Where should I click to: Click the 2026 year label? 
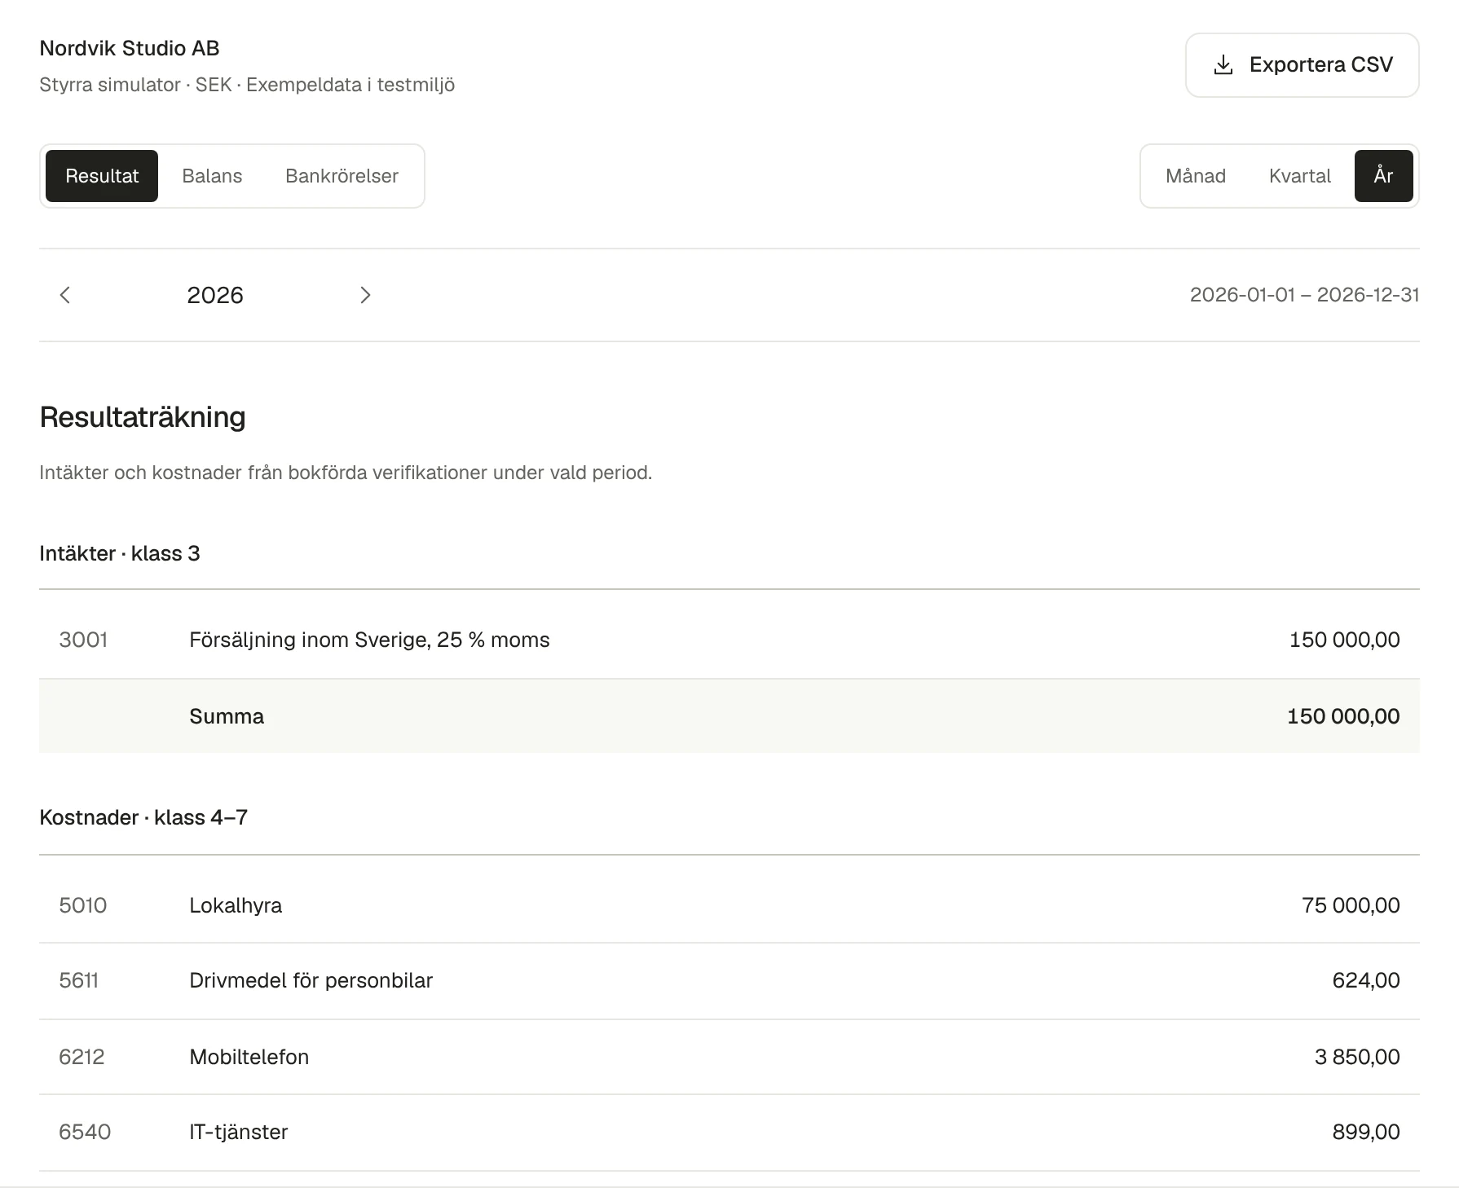tap(215, 295)
